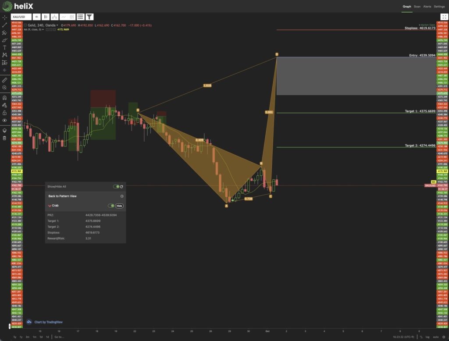Select the prediction and measurement tool
Screen dimensions: 449x341
pos(4,62)
